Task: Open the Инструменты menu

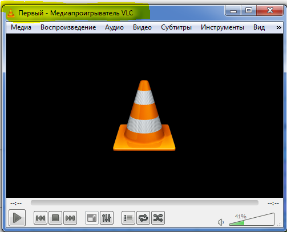Action: 223,27
